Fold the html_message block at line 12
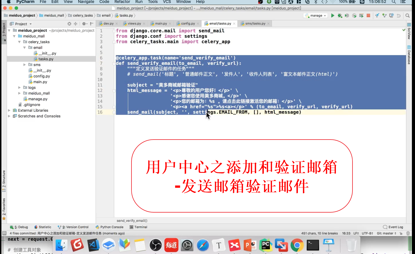Screen dimensions: 415x254 (x=114, y=90)
